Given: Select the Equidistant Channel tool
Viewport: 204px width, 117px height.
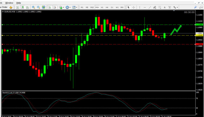Looking at the screenshot, I should (154, 7).
